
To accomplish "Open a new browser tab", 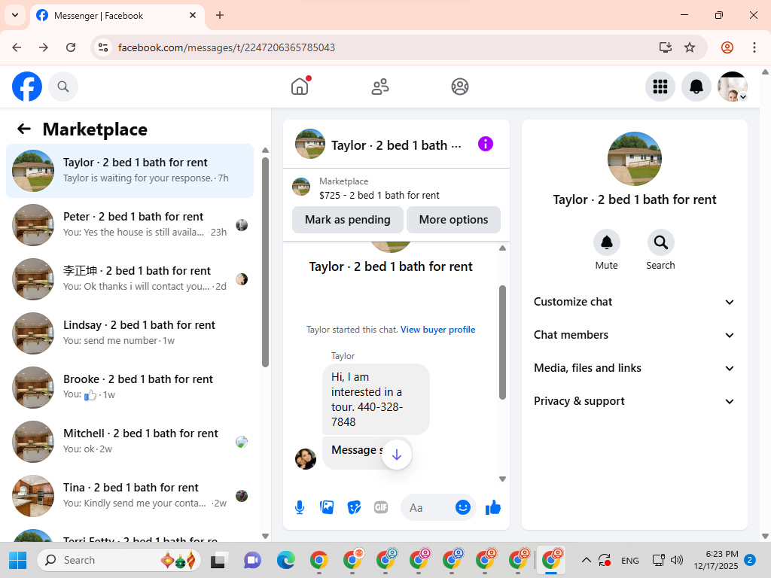I will point(220,15).
